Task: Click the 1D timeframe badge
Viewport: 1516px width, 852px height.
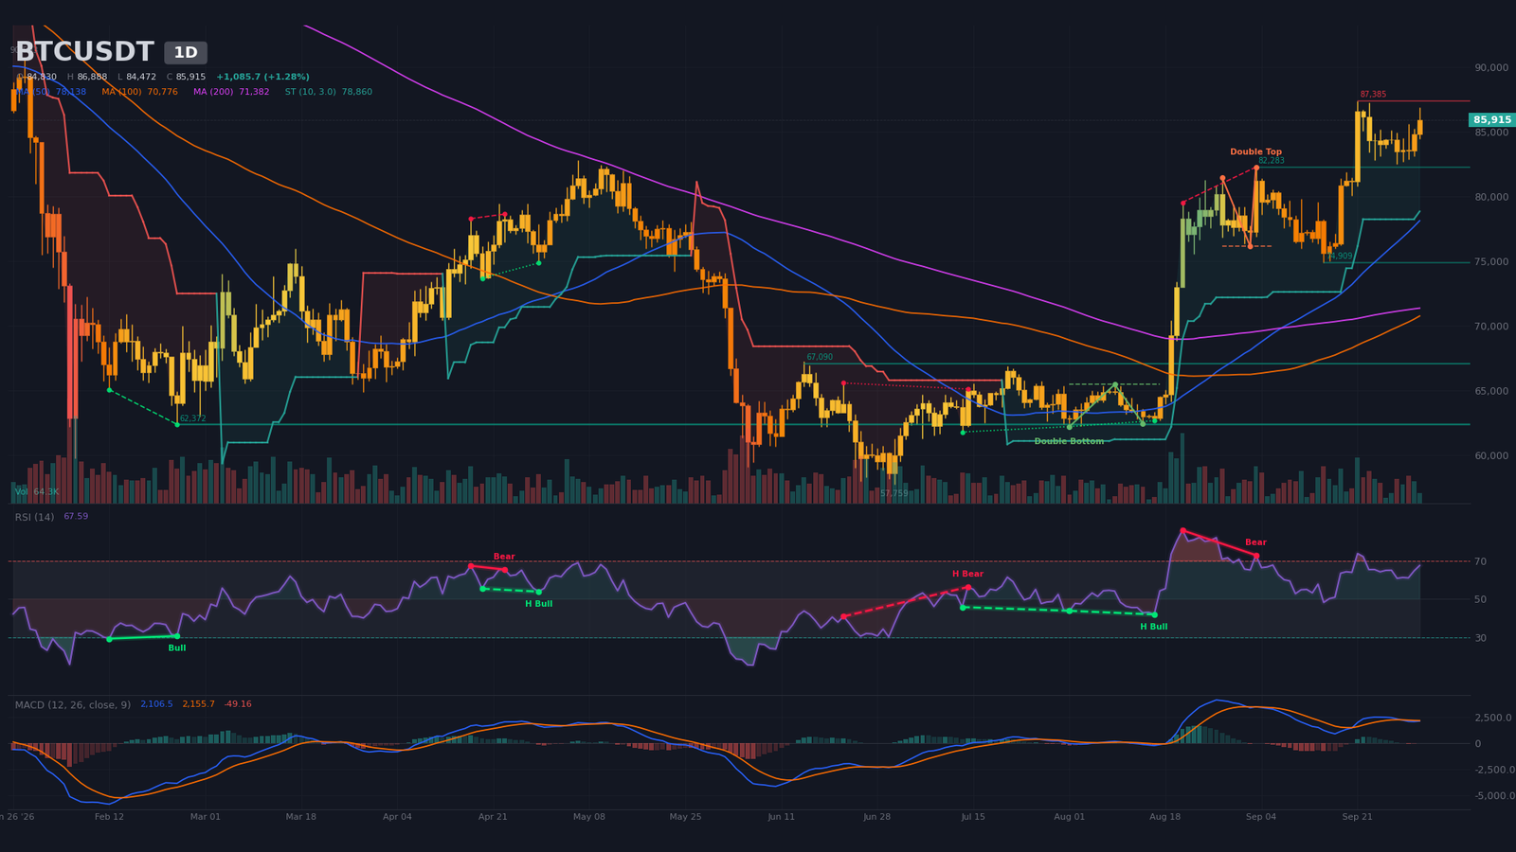Action: coord(186,53)
